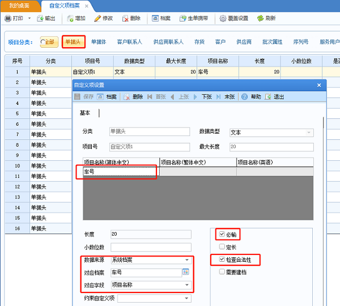The width and height of the screenshot is (340, 306).
Task: Filter by 存货 category
Action: [199, 42]
